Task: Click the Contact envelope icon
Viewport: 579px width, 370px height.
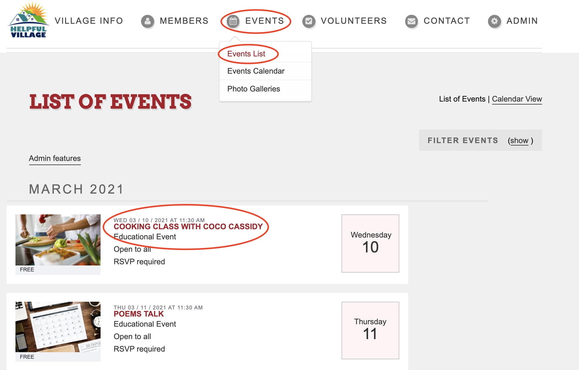Action: [x=411, y=21]
